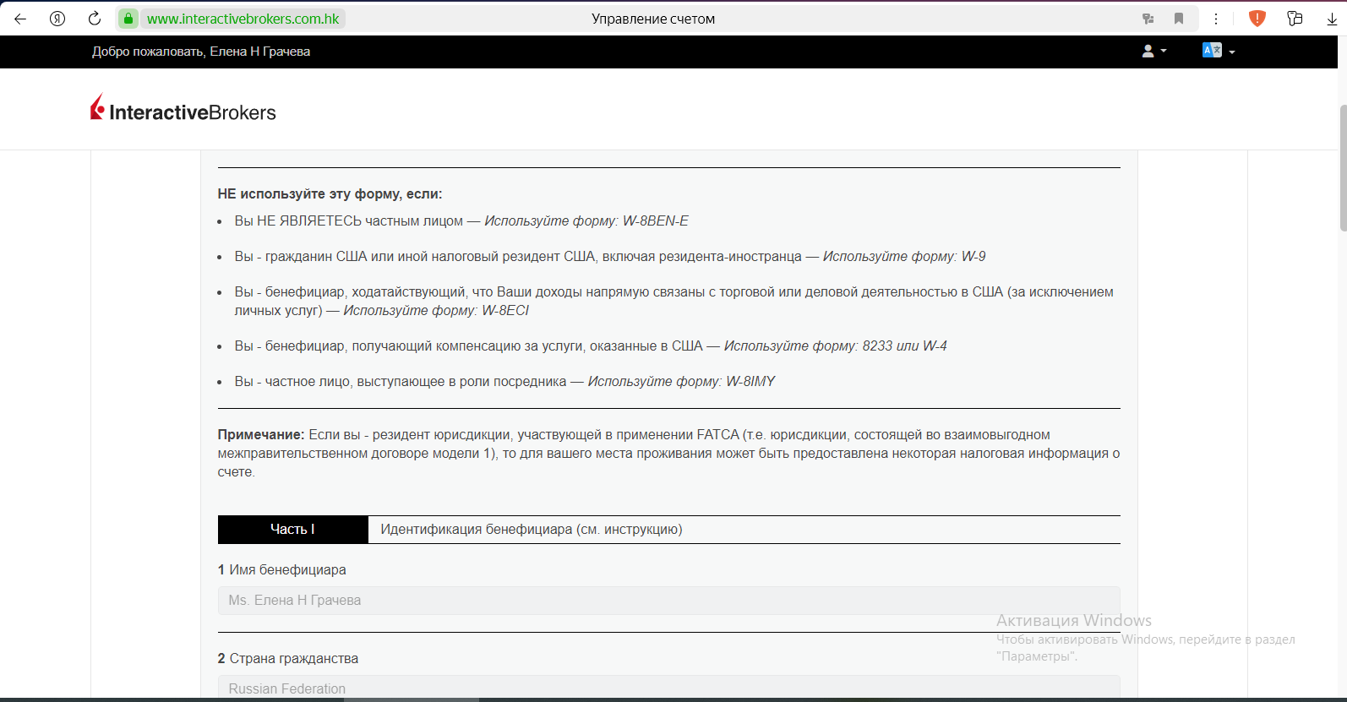Image resolution: width=1347 pixels, height=702 pixels.
Task: Open the orange shield protection warning
Action: [1257, 19]
